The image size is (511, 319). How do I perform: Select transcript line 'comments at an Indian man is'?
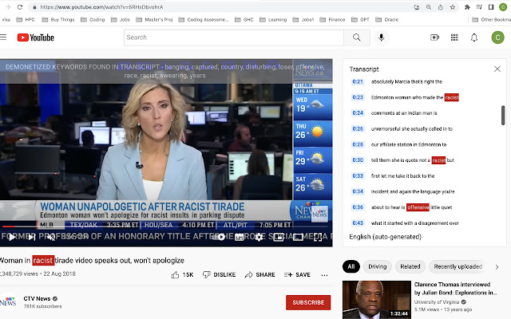point(404,113)
